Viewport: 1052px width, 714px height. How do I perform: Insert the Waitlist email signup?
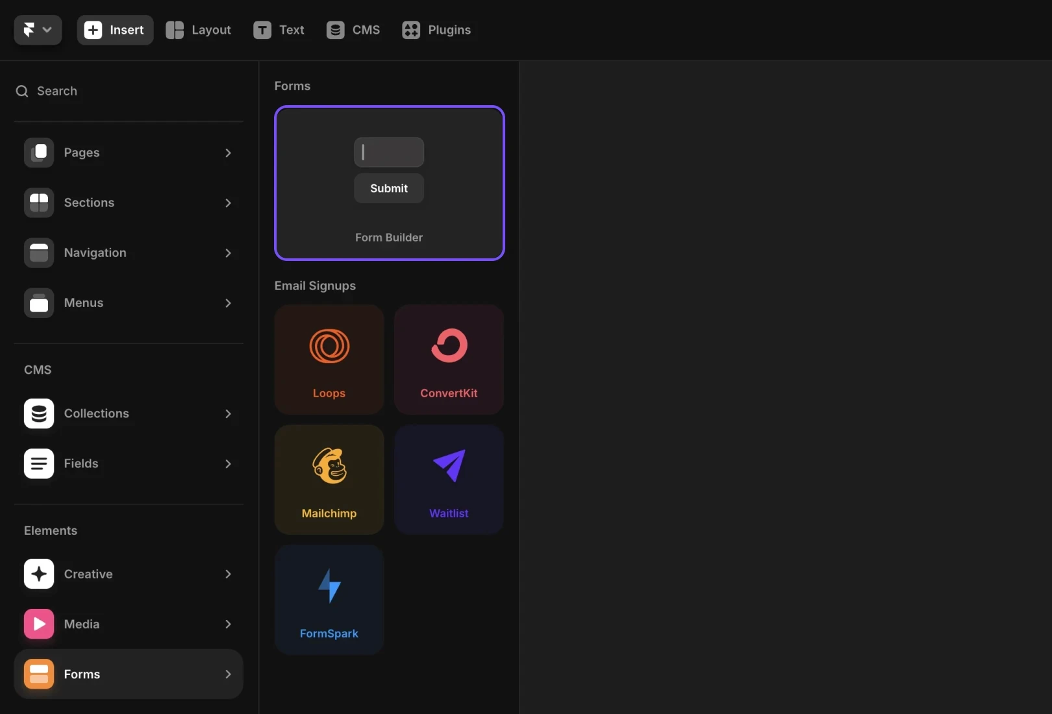(449, 480)
